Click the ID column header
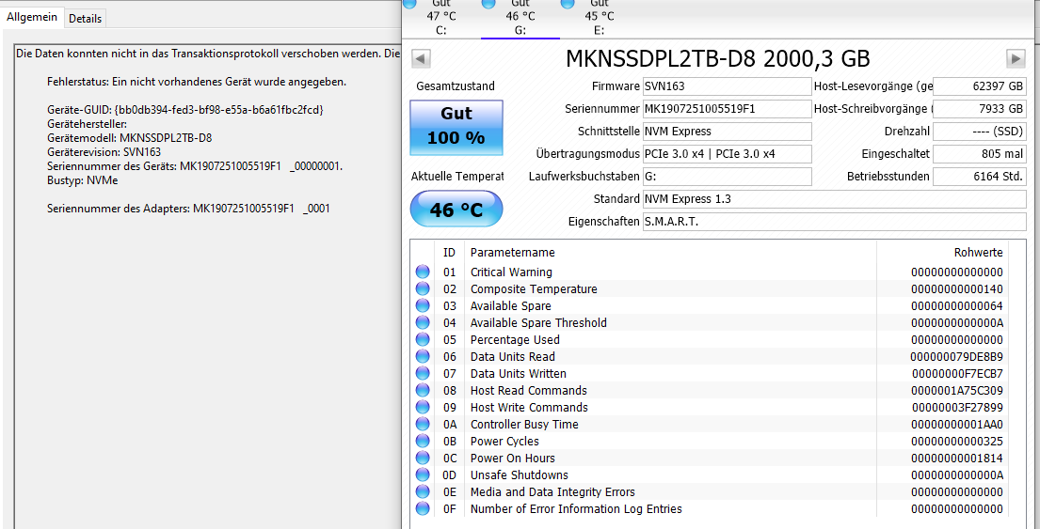The height and width of the screenshot is (529, 1040). click(x=449, y=252)
